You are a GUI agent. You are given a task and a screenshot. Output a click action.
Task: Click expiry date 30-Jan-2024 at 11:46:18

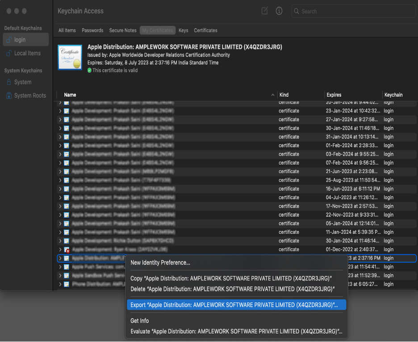pos(352,128)
